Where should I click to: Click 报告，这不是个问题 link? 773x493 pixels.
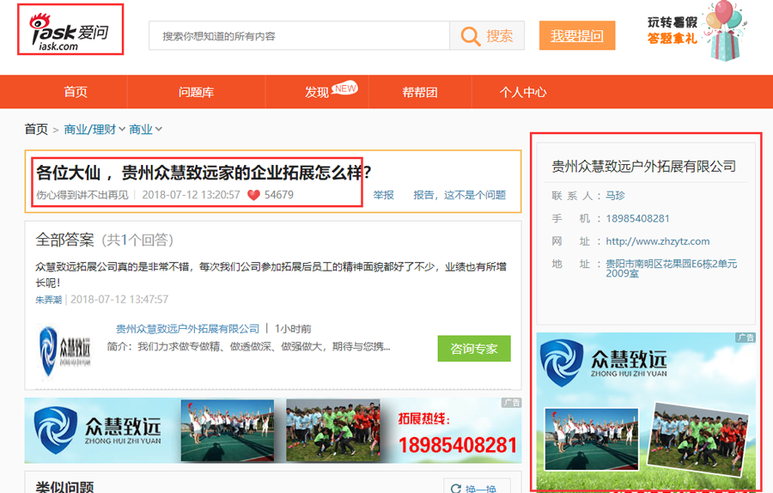pos(460,195)
